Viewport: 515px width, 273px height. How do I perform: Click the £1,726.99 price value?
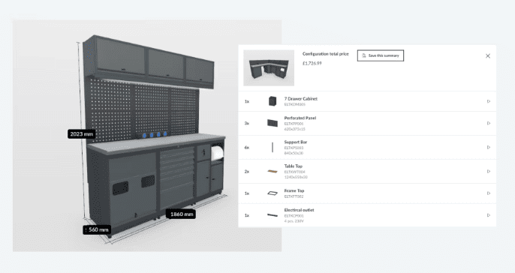312,63
